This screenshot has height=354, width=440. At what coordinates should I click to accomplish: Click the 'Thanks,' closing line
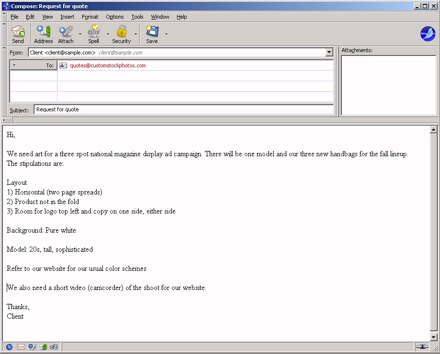pos(18,307)
